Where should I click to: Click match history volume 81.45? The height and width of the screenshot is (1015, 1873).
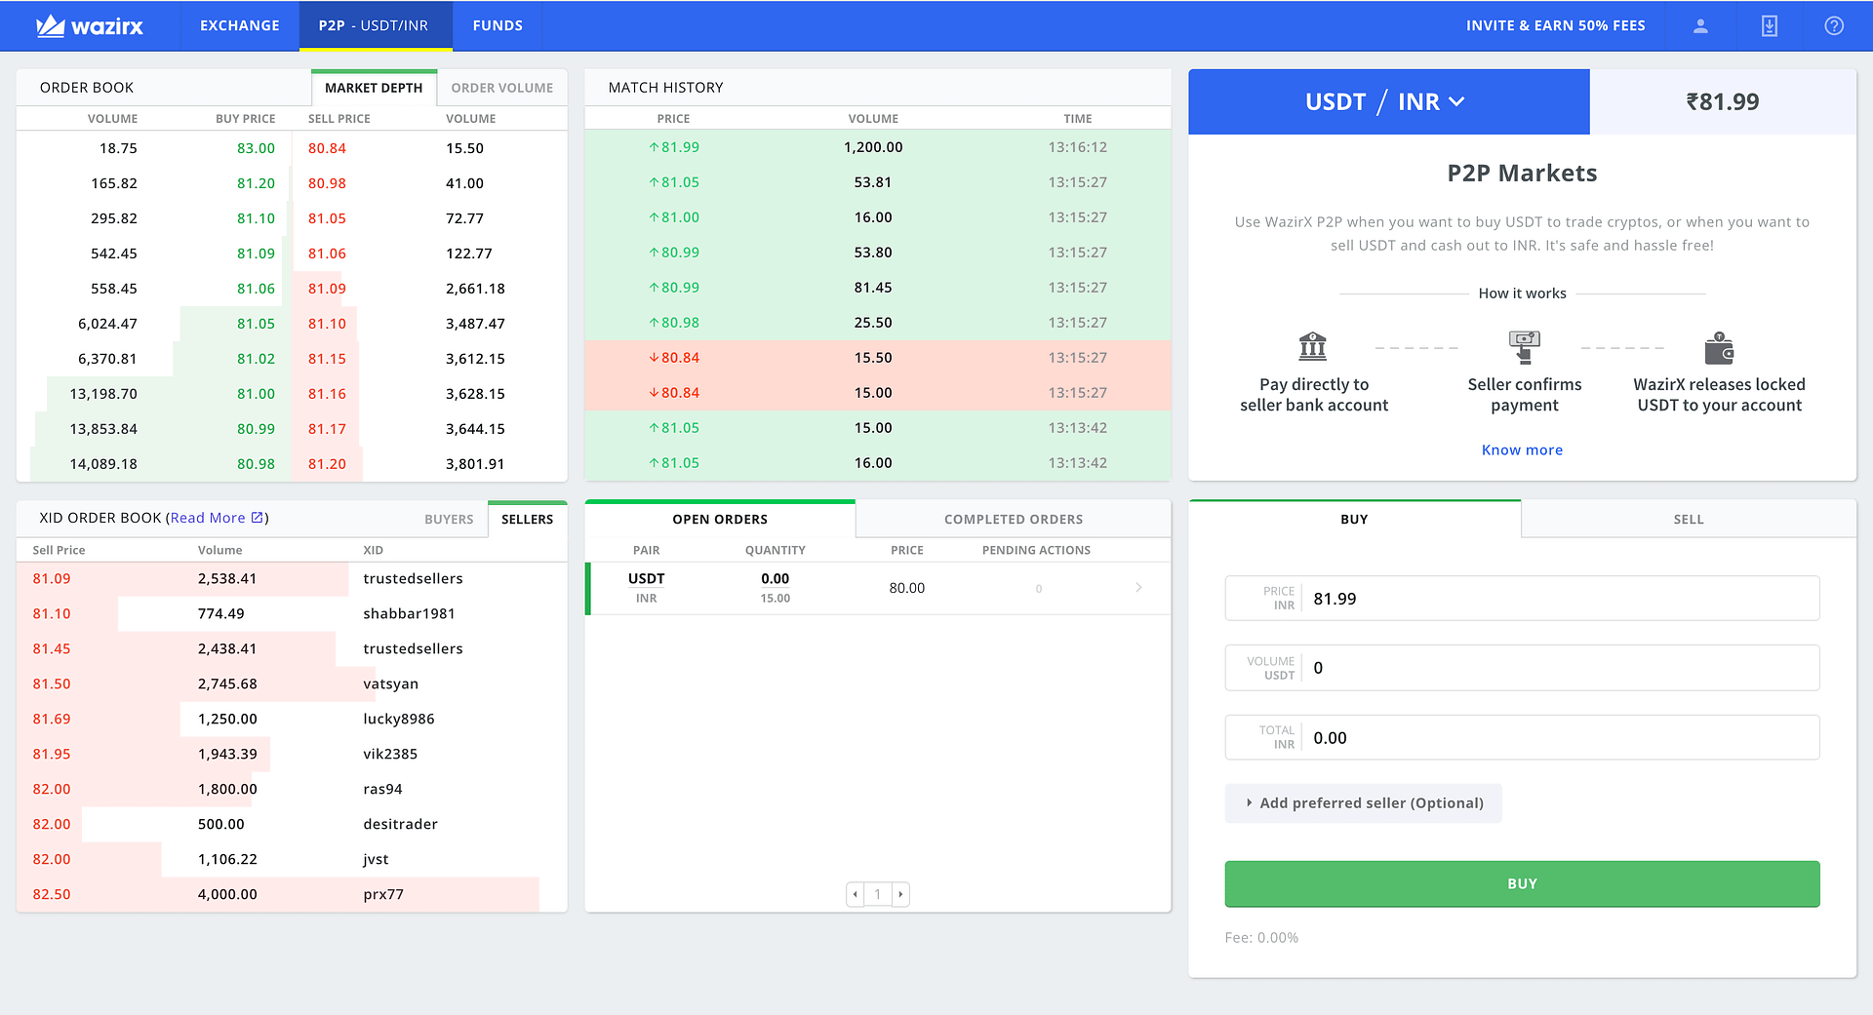coord(873,288)
